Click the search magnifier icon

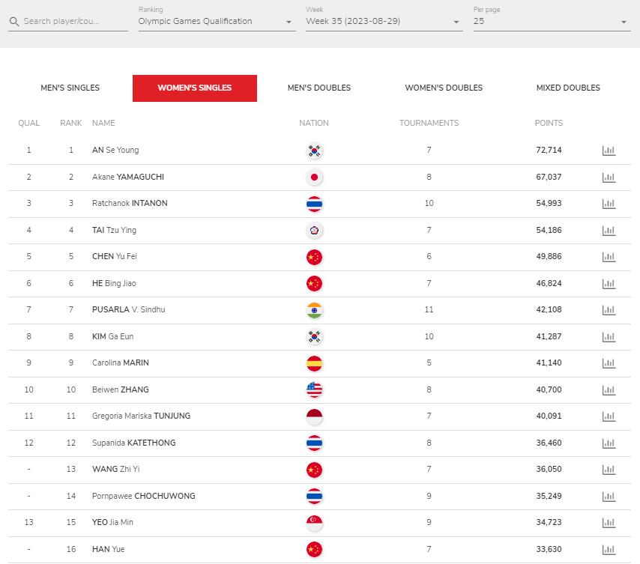coord(14,22)
